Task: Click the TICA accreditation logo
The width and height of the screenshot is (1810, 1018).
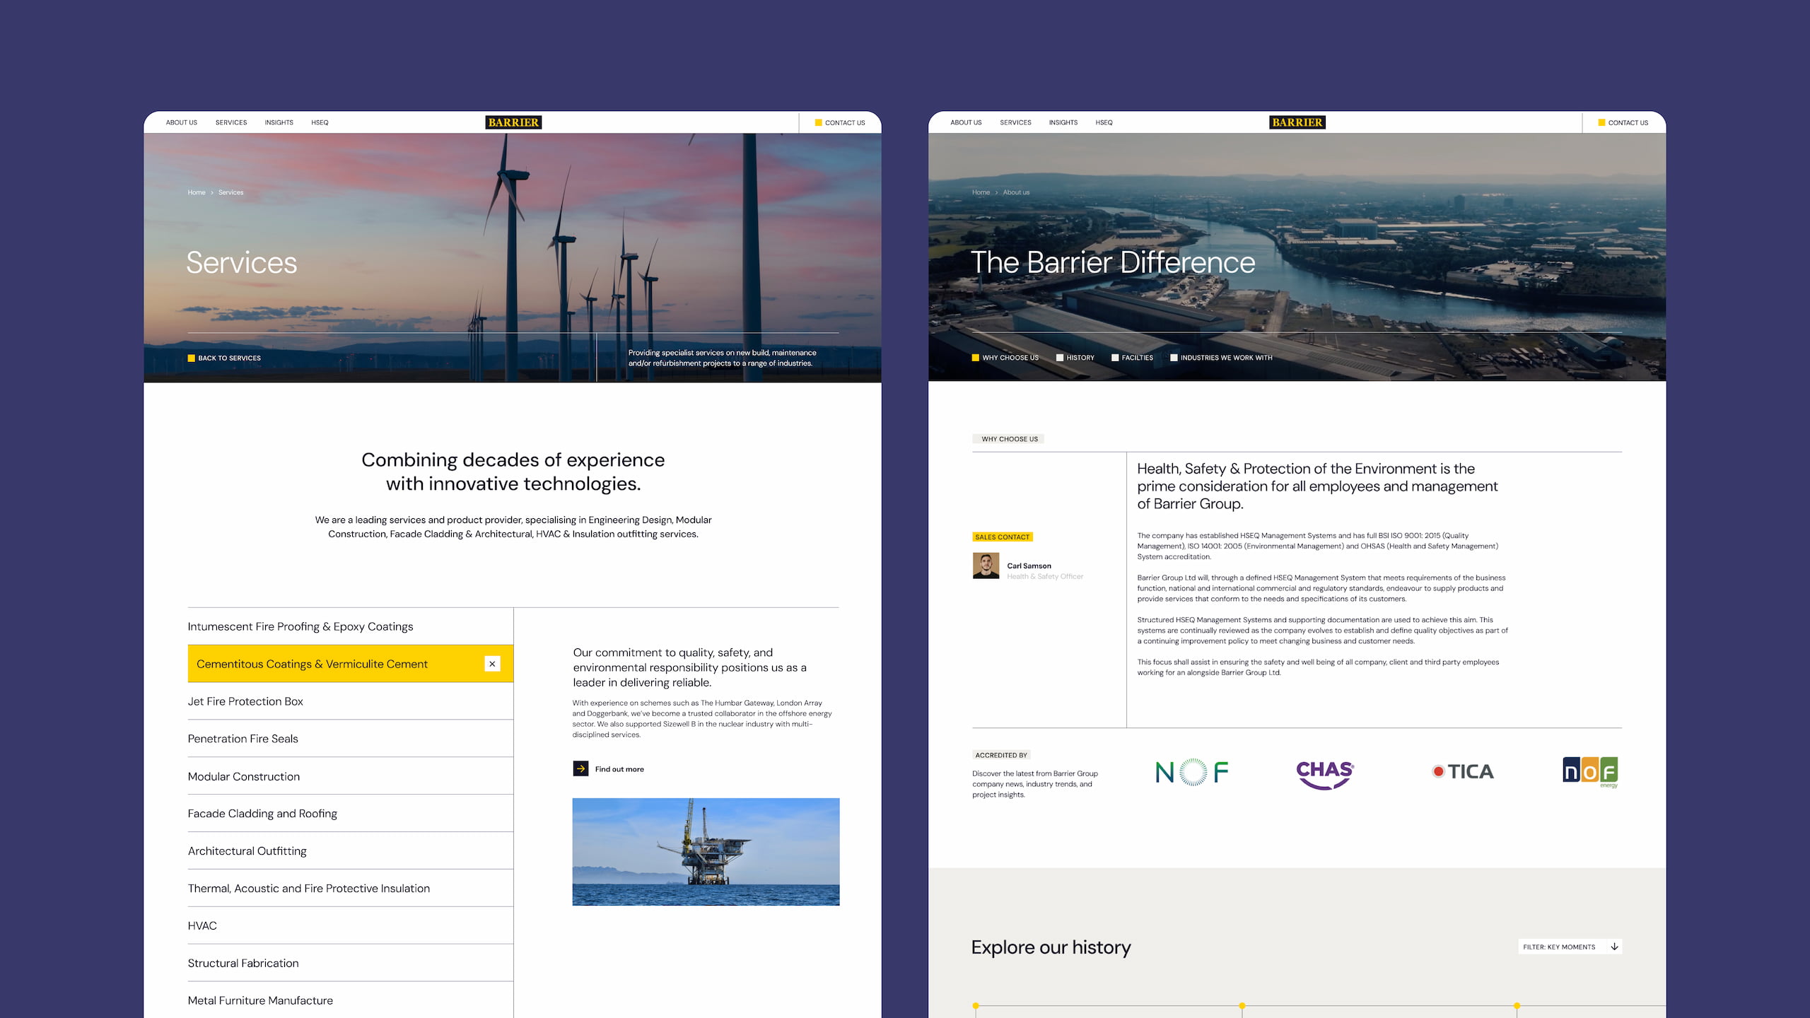Action: coord(1462,771)
